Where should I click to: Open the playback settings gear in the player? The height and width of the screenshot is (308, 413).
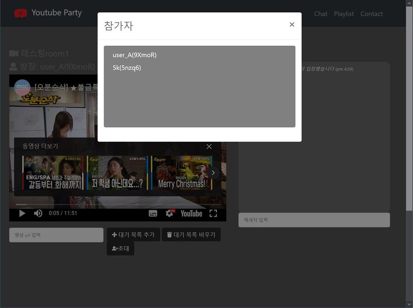tap(169, 213)
